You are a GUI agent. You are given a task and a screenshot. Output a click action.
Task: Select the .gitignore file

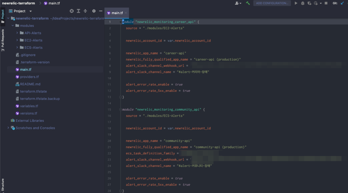(25, 55)
